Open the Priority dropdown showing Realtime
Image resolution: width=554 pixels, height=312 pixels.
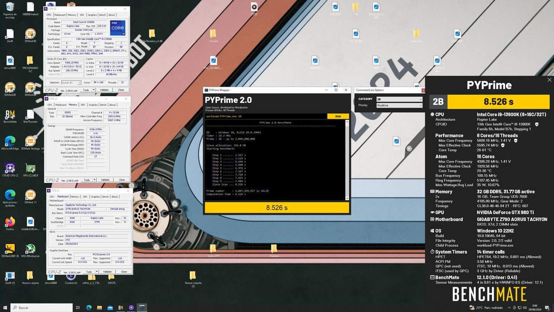tap(399, 105)
